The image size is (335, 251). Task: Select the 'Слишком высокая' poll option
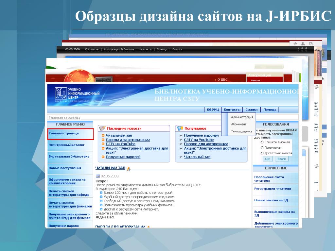(262, 142)
